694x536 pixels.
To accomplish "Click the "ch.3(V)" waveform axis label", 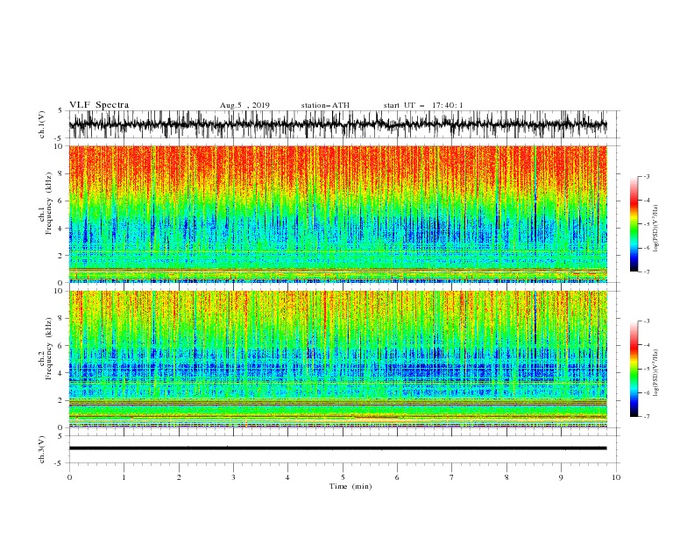I will 42,449.
